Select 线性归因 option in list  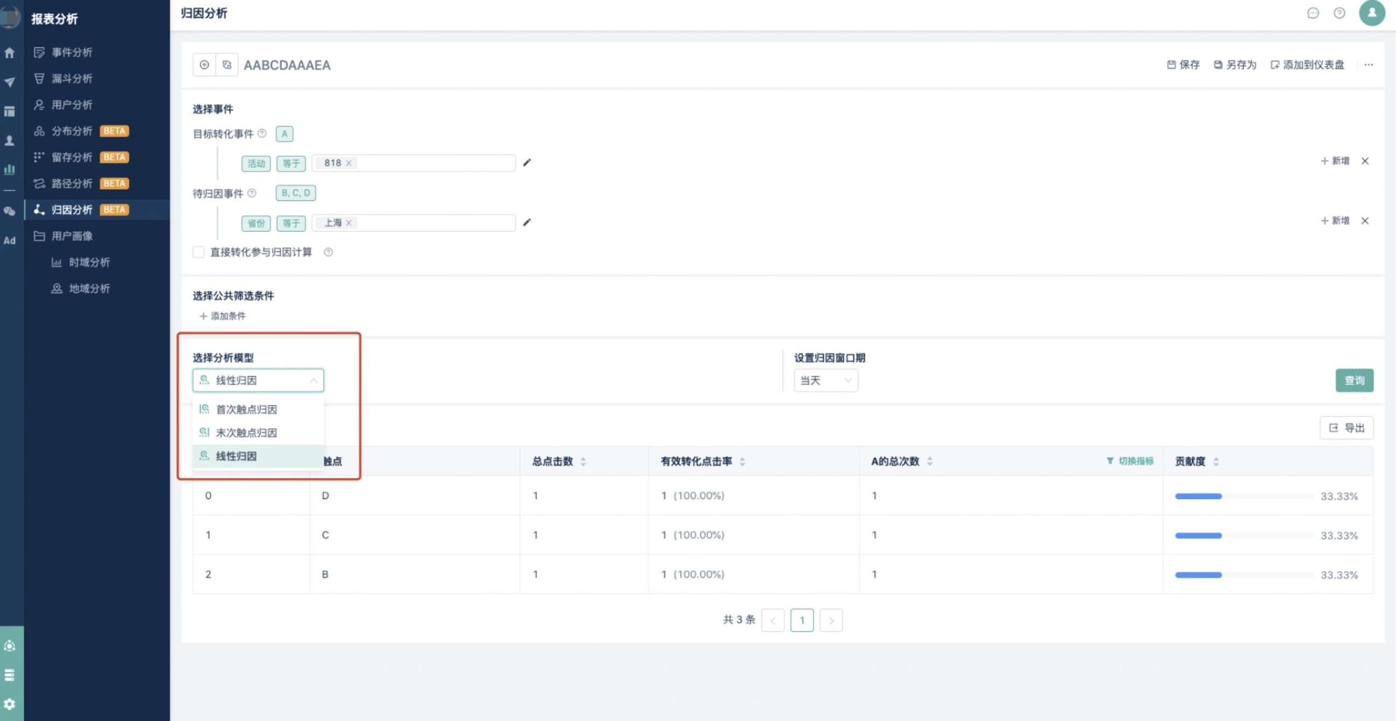(258, 456)
